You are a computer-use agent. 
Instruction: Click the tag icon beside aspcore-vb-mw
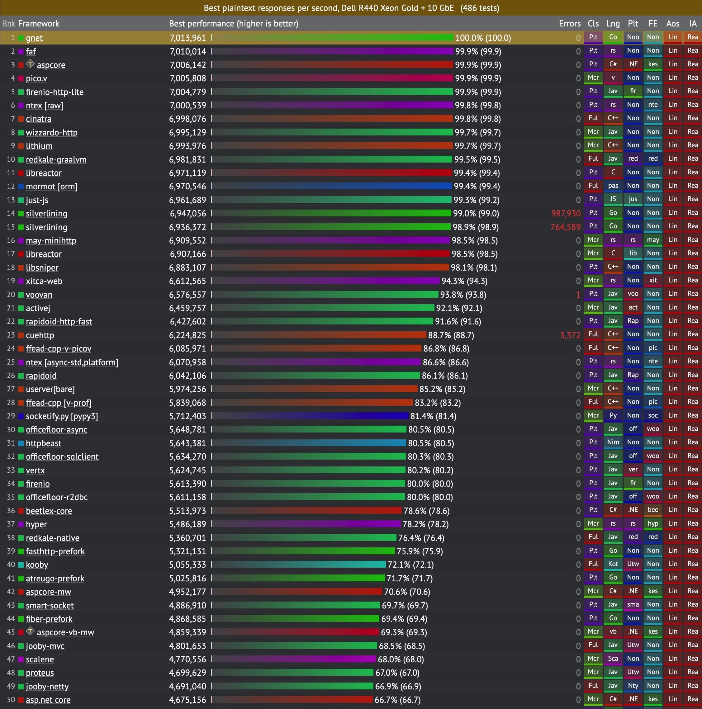coord(30,631)
